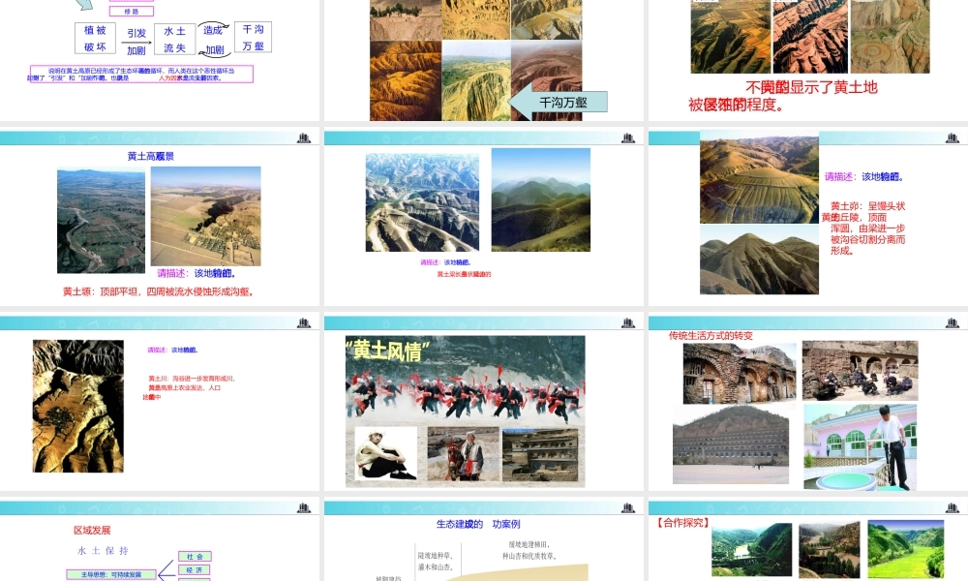Click the bright green terraced valley photo in 合作探究
The height and width of the screenshot is (581, 968).
(906, 549)
